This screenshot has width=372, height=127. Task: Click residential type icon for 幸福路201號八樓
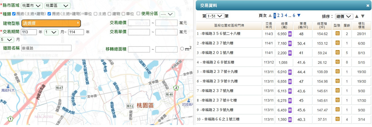(x=337, y=53)
